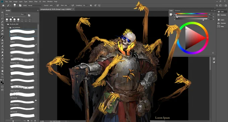
Task: Open smoothing options gear icon
Action: 91,5
